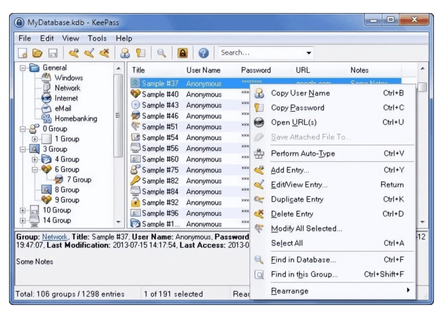Expand the 4 Group tree node

[x=35, y=159]
